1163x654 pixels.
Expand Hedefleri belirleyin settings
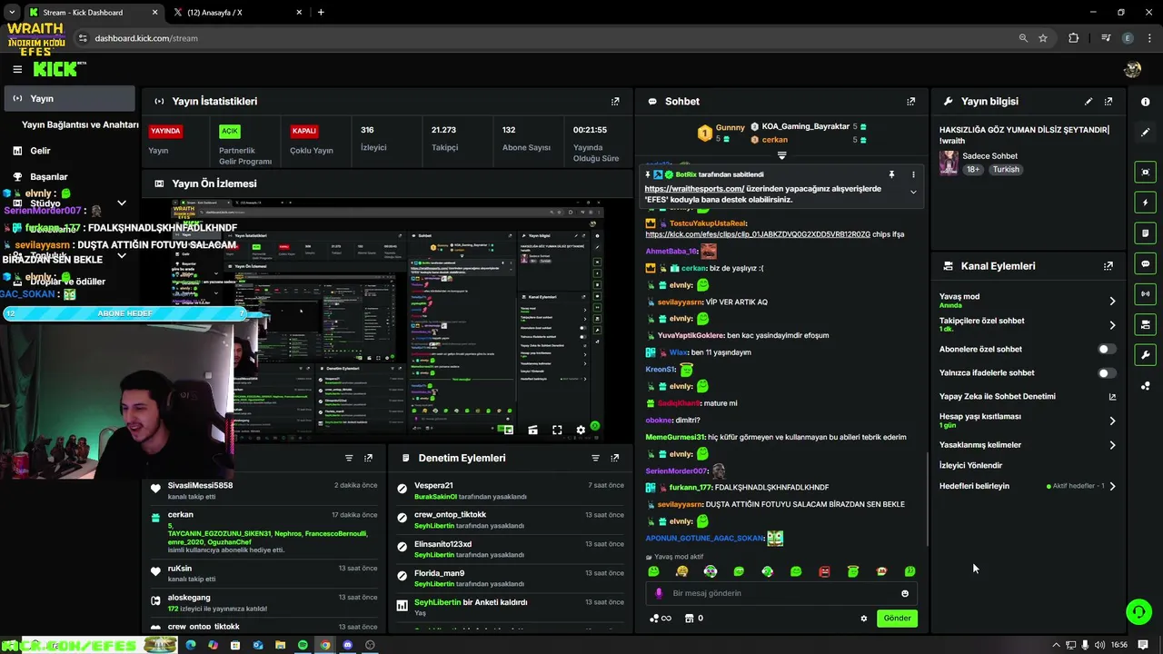[1112, 486]
